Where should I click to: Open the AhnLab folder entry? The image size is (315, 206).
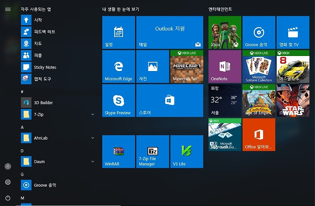[58, 138]
